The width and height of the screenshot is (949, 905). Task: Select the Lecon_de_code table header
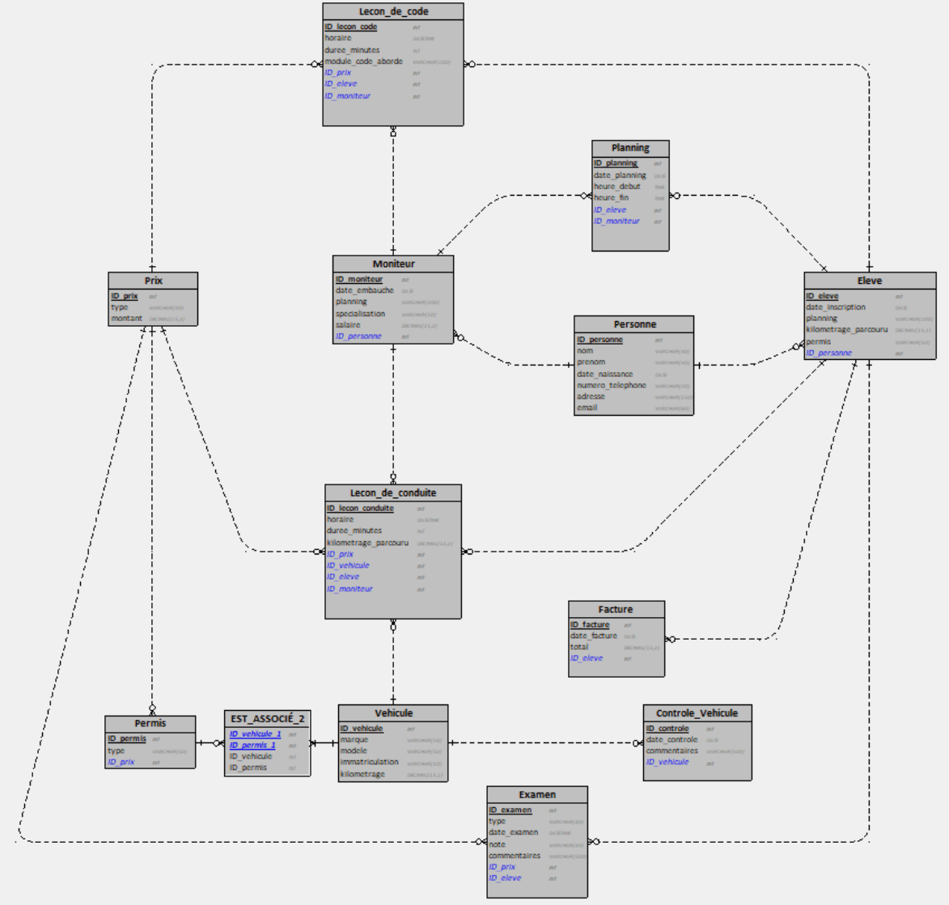393,11
